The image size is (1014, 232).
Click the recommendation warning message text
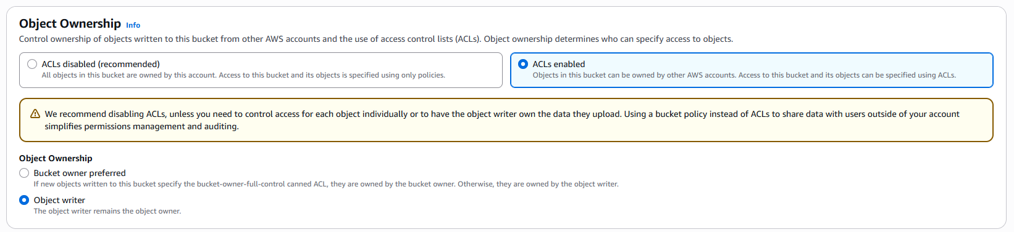pyautogui.click(x=502, y=120)
